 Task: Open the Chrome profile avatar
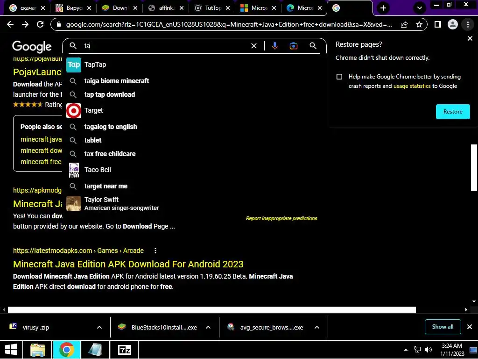[x=453, y=24]
